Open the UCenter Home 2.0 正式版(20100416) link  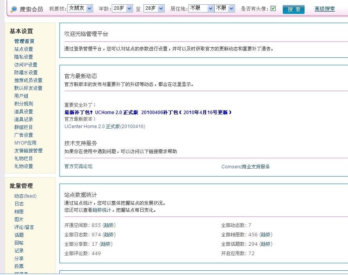click(105, 127)
